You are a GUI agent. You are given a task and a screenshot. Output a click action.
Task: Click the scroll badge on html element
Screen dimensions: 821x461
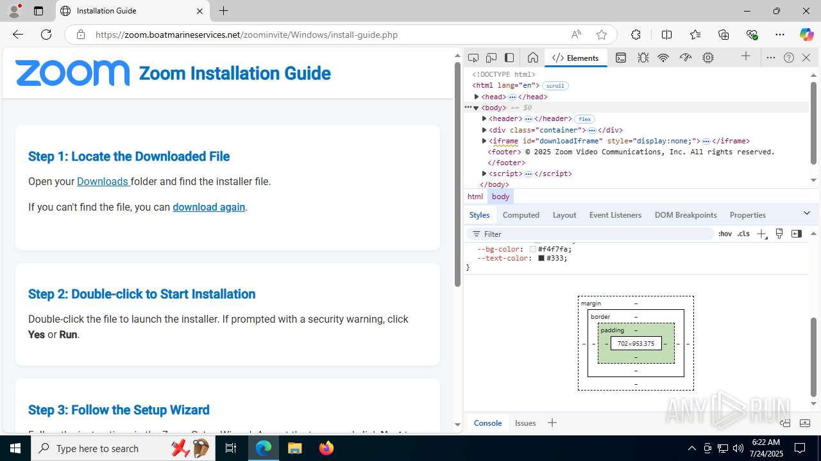pos(555,86)
